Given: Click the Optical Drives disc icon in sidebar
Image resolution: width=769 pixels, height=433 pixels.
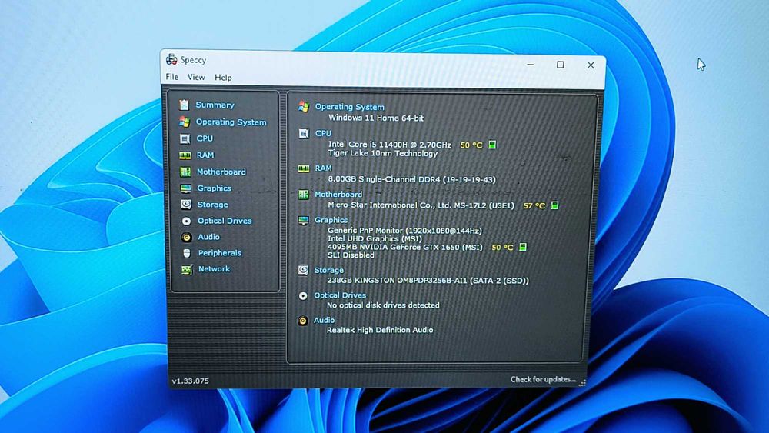Looking at the screenshot, I should (186, 221).
